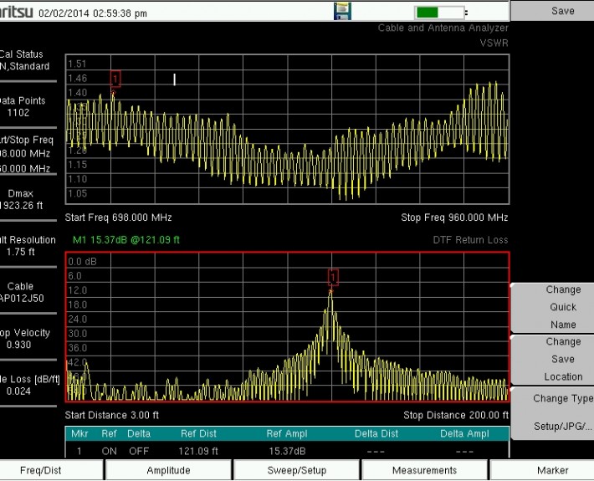Click the floppy disk save icon
This screenshot has width=594, height=481.
click(x=343, y=12)
